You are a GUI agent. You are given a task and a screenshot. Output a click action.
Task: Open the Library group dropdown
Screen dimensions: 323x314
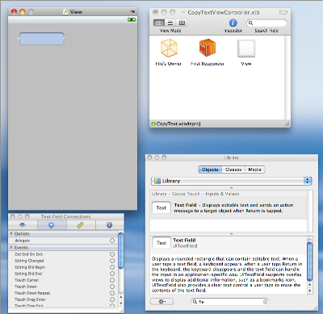coord(232,181)
